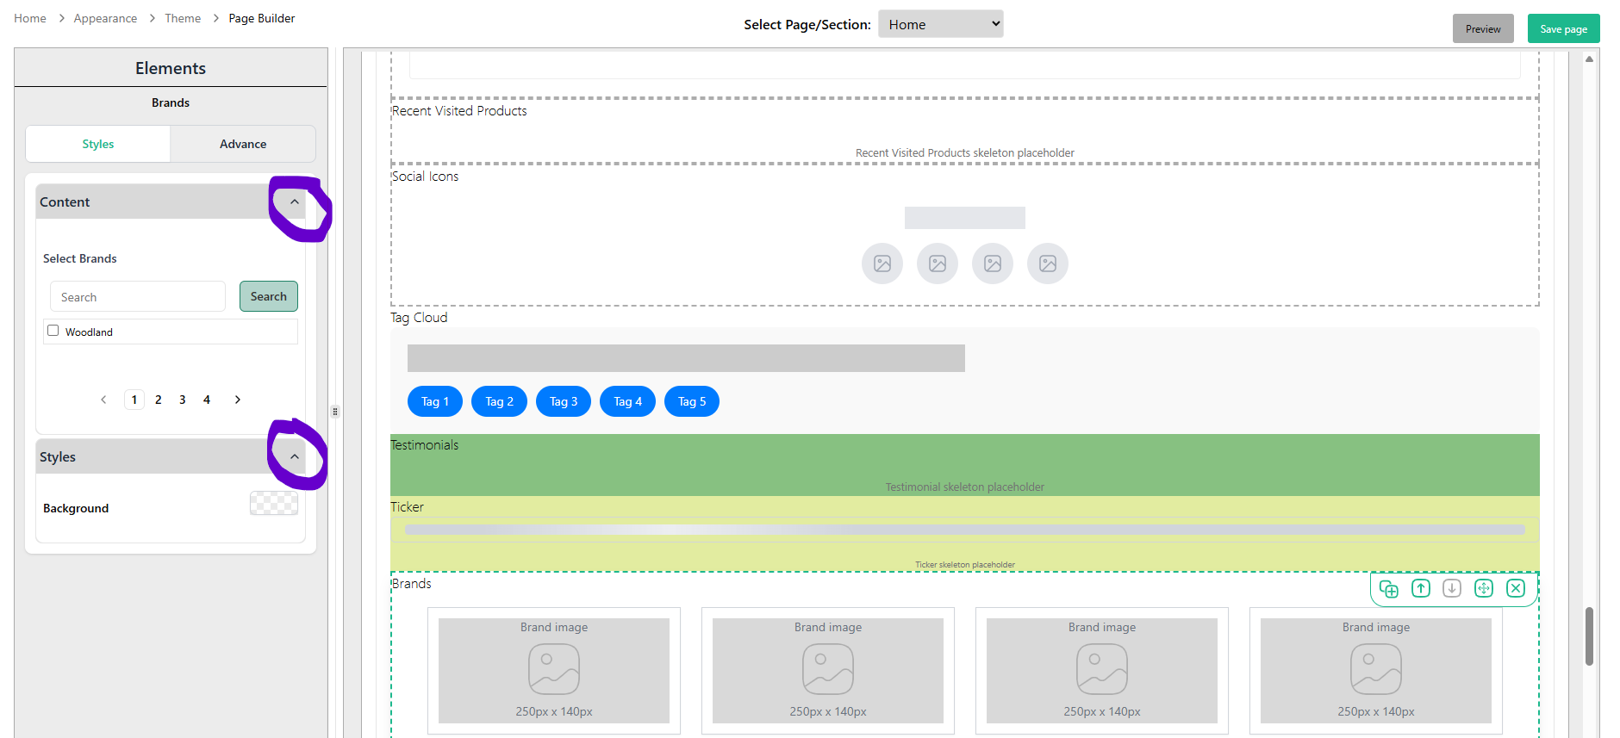Go to previous page of brands list
1620x738 pixels.
[103, 400]
